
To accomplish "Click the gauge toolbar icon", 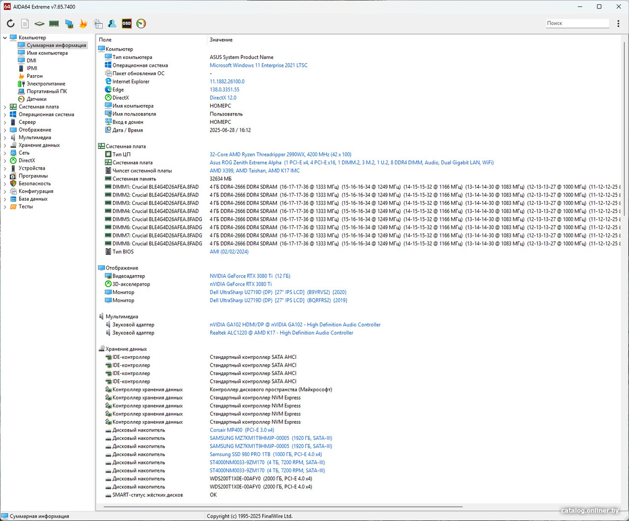I will click(x=142, y=24).
